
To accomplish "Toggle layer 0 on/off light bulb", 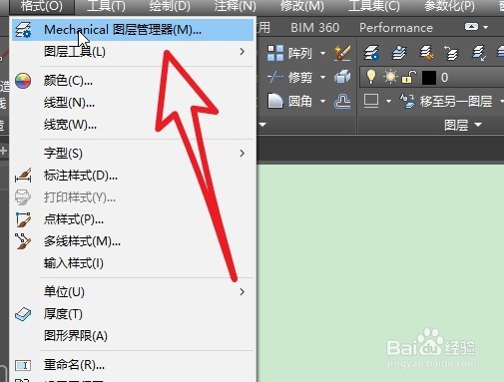I will (371, 77).
